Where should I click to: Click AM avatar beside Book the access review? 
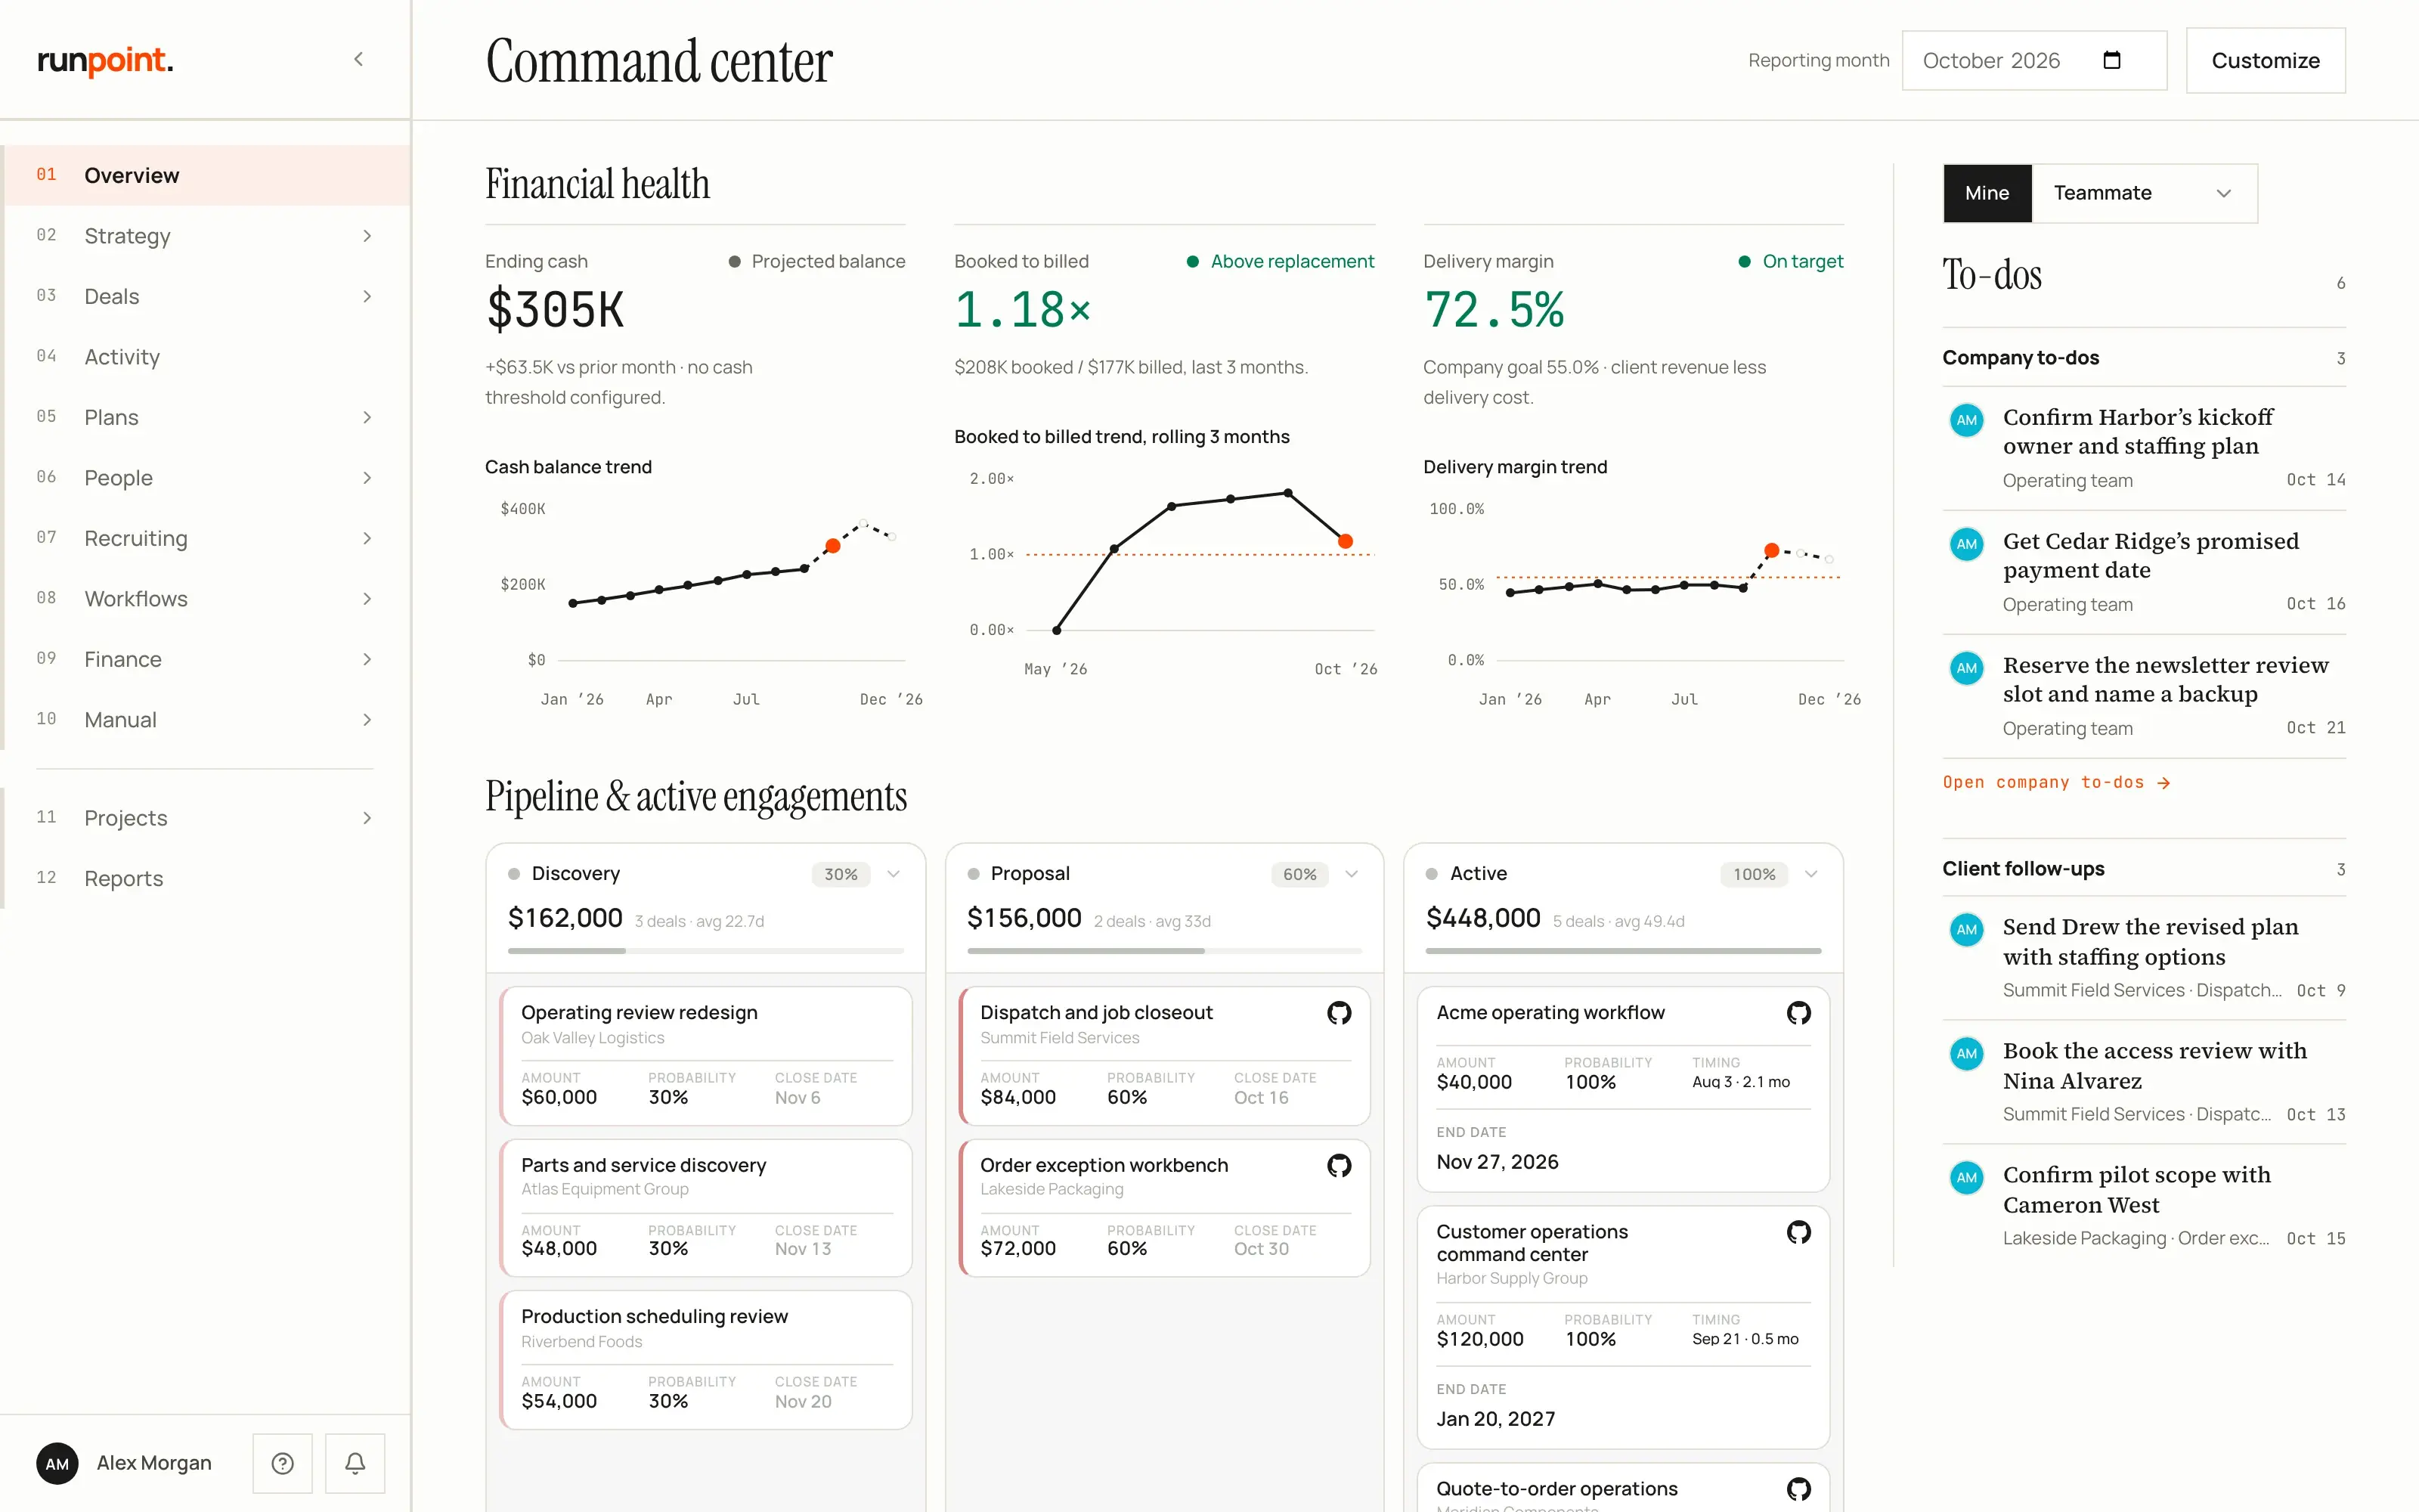(x=1966, y=1054)
